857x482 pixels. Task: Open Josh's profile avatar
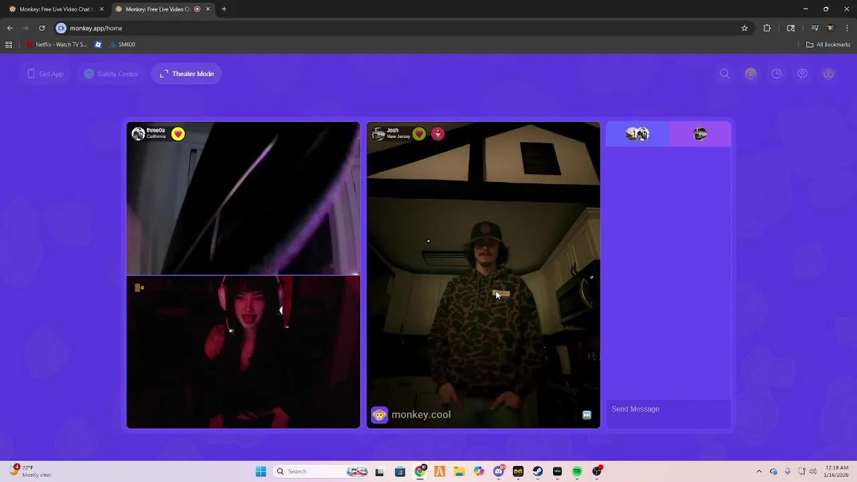point(378,134)
